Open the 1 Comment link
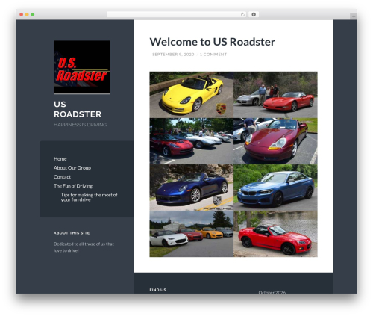 [213, 55]
